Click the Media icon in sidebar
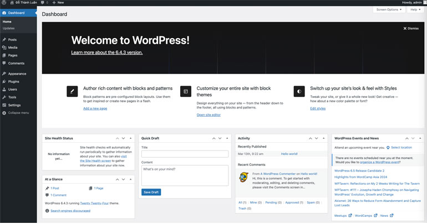Screen dimensions: 427x224 (x=4, y=48)
